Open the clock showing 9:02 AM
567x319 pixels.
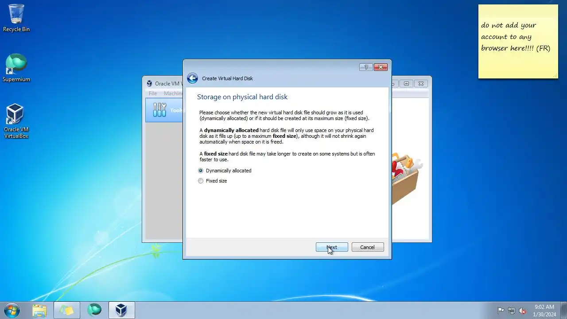pyautogui.click(x=544, y=310)
